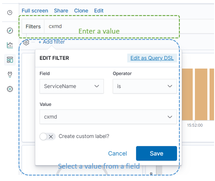
Task: Click Edit in the top menu
Action: click(x=99, y=11)
